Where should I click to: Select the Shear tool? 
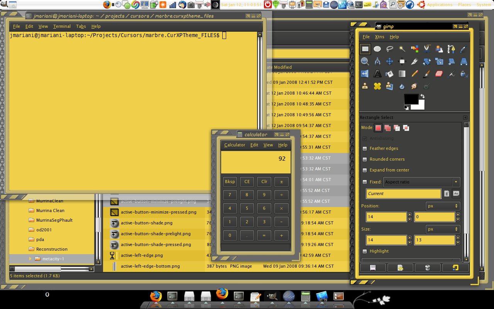tap(452, 61)
